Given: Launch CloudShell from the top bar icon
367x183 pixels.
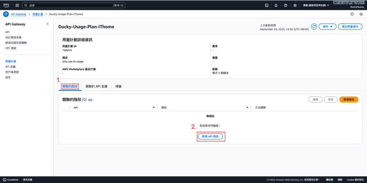Looking at the screenshot, I should point(266,5).
